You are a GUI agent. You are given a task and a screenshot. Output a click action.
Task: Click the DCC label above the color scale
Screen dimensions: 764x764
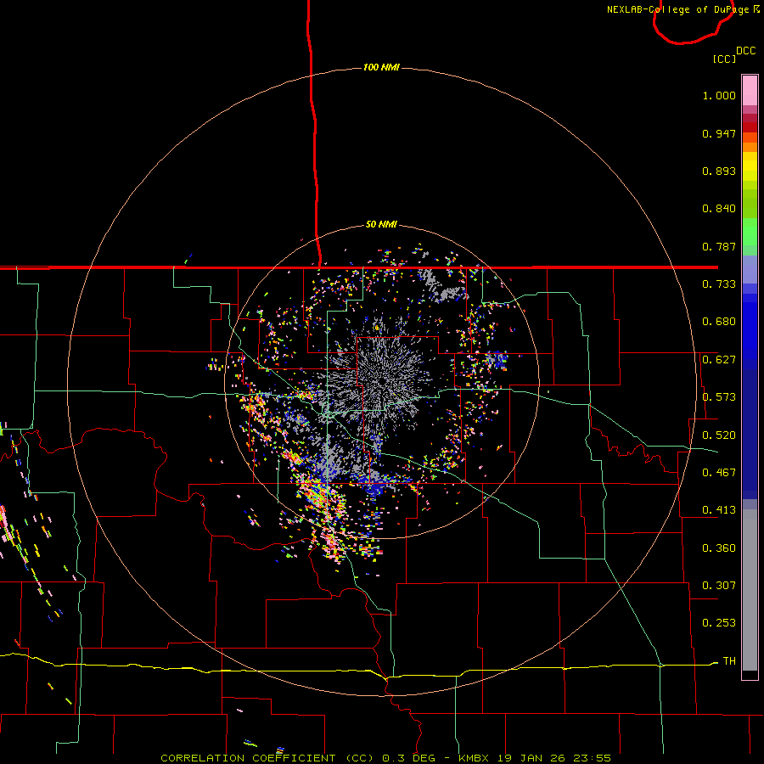746,51
